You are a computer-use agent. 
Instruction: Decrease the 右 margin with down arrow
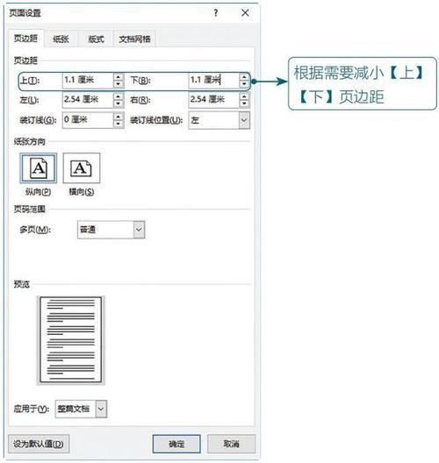pos(244,103)
